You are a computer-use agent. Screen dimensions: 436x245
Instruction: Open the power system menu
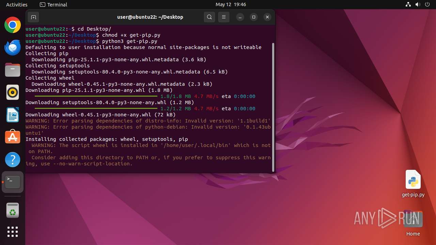click(427, 4)
